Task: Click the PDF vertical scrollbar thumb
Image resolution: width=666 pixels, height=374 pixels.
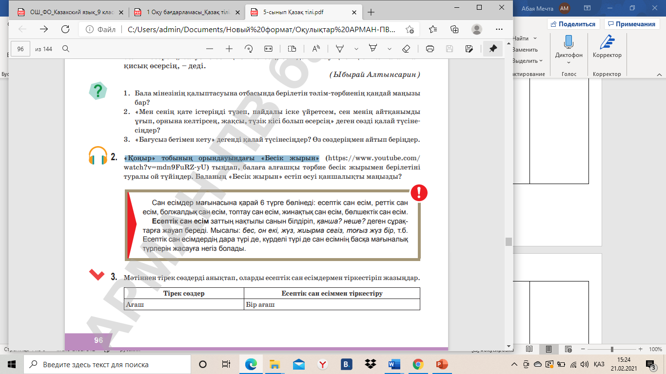Action: click(x=509, y=242)
